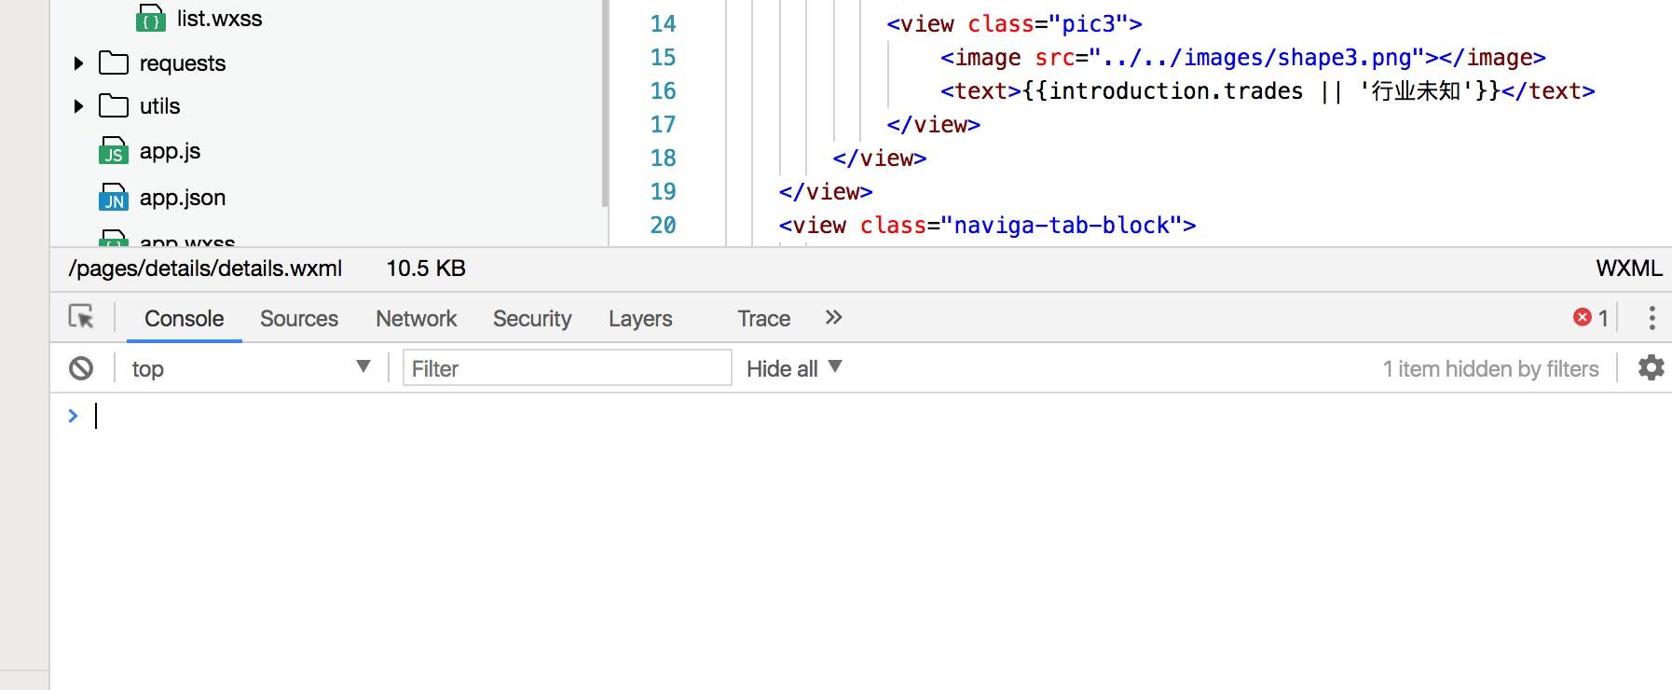This screenshot has width=1672, height=690.
Task: Click the requests folder icon
Action: [x=114, y=62]
